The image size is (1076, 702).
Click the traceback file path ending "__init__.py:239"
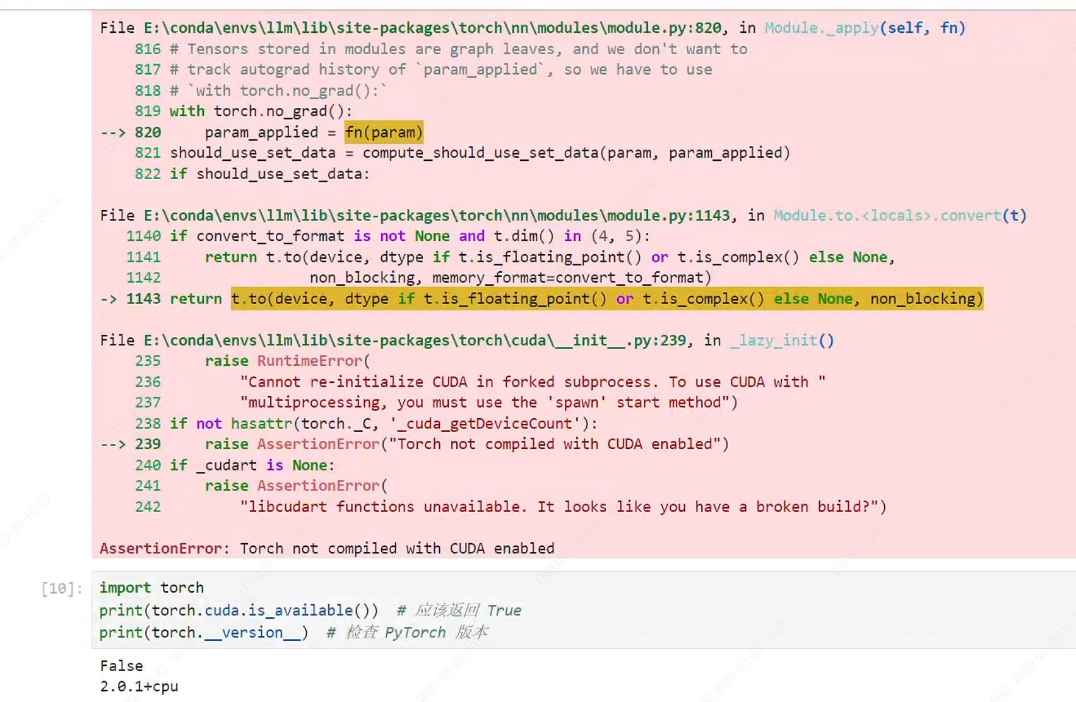click(x=415, y=340)
